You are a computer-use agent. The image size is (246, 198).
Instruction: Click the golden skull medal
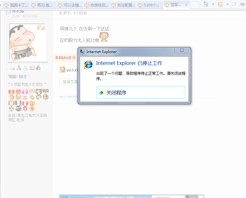tap(18, 94)
